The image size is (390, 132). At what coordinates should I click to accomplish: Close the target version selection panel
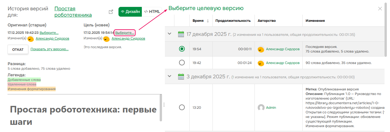(380, 9)
